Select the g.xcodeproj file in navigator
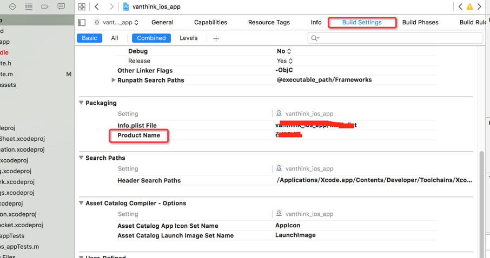The image size is (490, 258). [16, 171]
